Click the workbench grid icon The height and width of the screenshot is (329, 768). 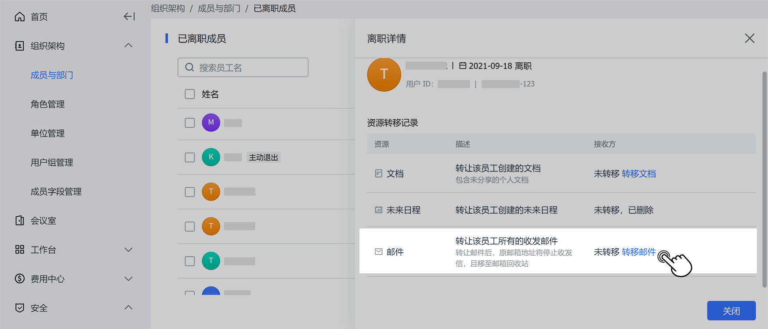click(x=19, y=250)
